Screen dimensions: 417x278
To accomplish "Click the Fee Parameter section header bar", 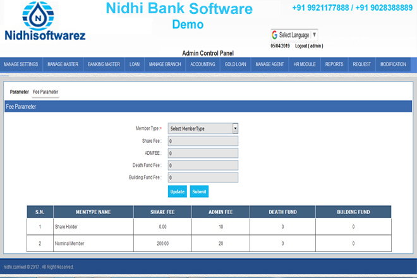I will (x=208, y=106).
